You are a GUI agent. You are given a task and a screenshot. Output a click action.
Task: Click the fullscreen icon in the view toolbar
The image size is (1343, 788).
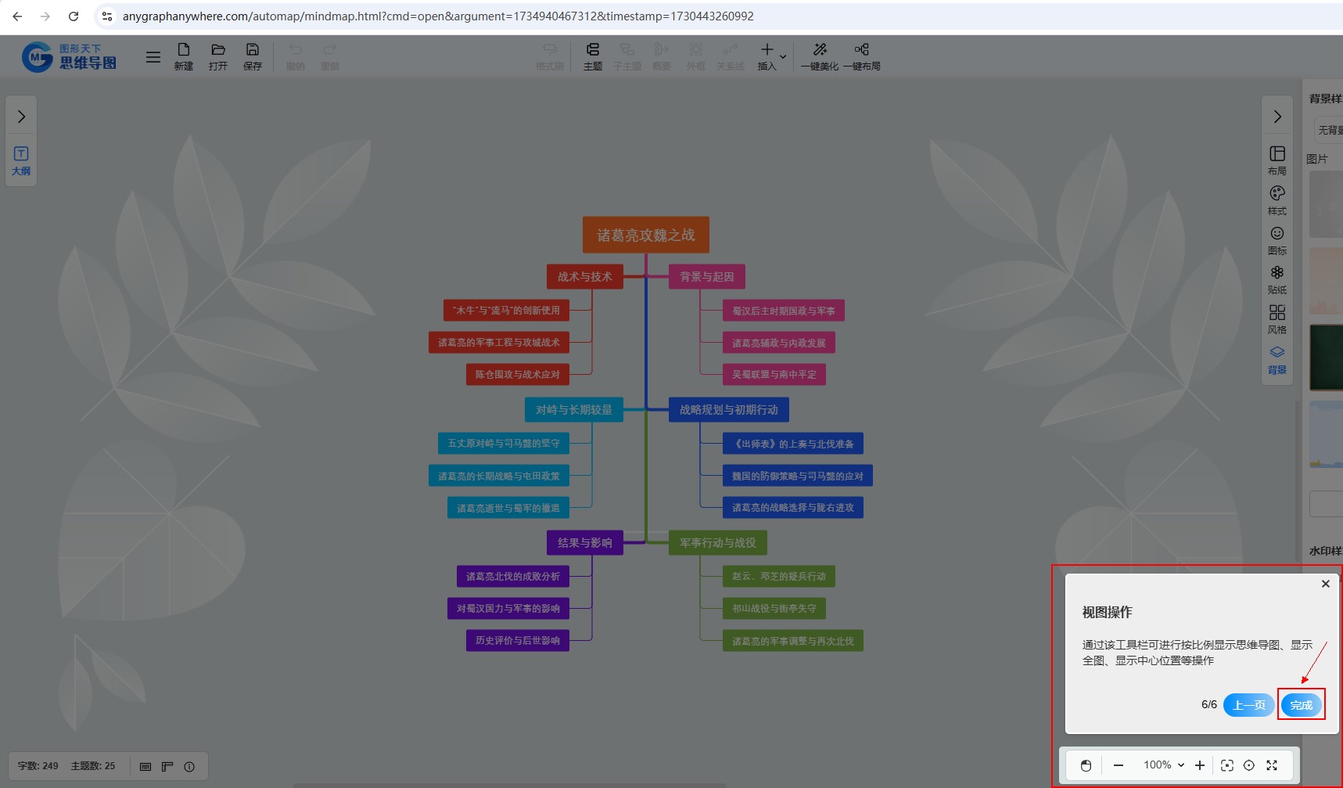point(1272,765)
